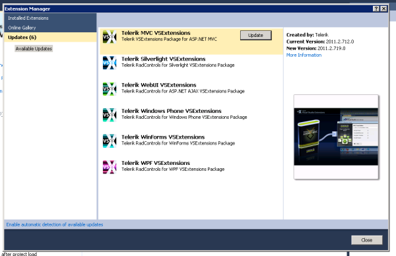Image resolution: width=396 pixels, height=256 pixels.
Task: Click 'Telerik RadControls for Silverlight VSExtensions Package' text
Action: point(178,65)
